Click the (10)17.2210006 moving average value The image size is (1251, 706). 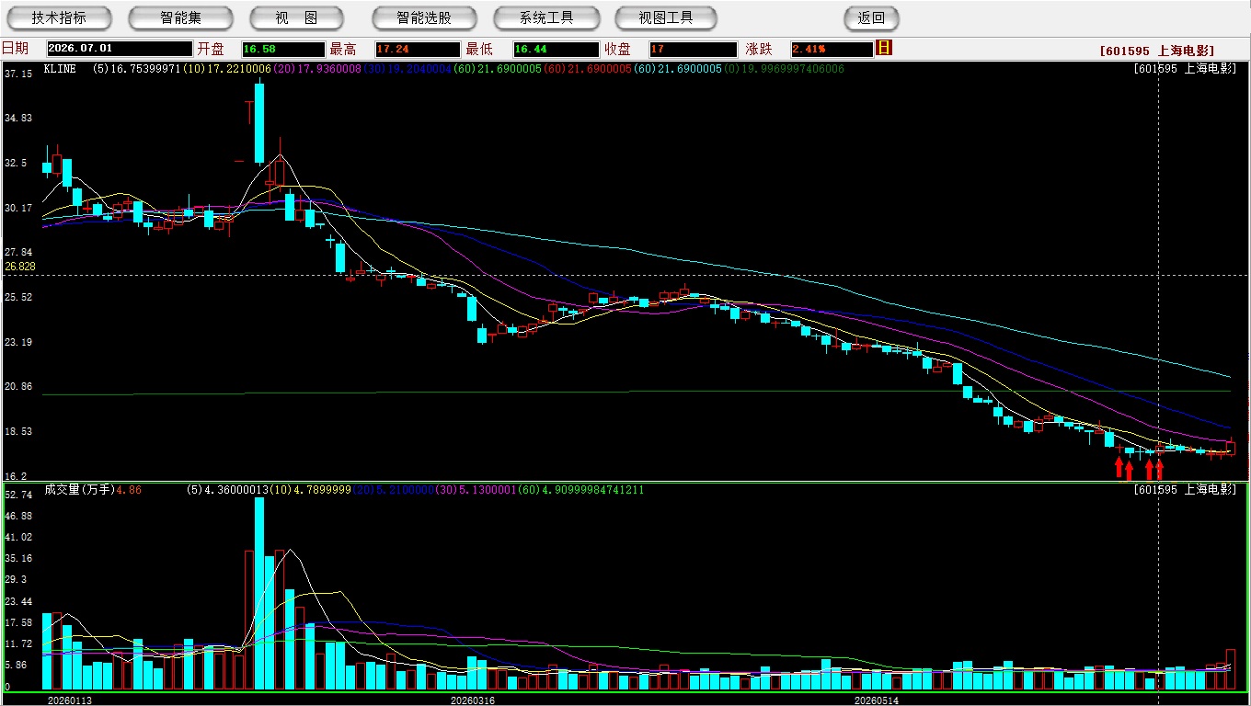tap(225, 69)
